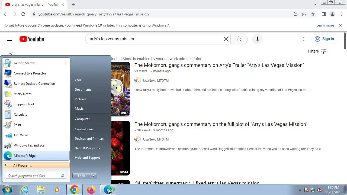Viewport: 347px width, 195px height.
Task: Click the browser back arrow
Action: [x=6, y=14]
